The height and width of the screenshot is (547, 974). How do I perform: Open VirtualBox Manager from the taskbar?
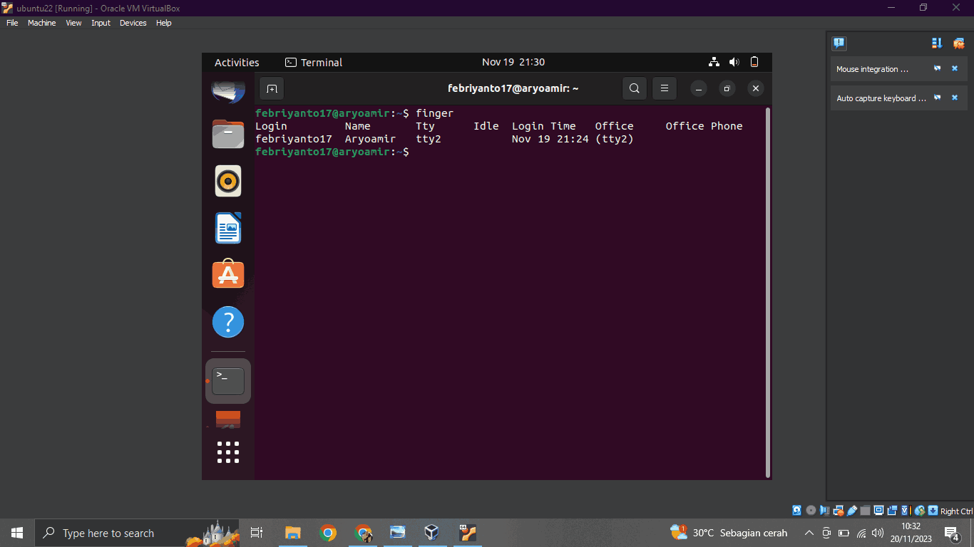point(431,533)
